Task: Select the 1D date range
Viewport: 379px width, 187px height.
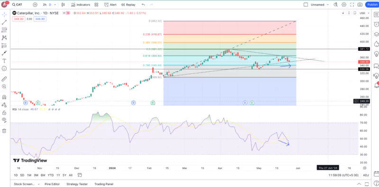Action: click(x=16, y=175)
